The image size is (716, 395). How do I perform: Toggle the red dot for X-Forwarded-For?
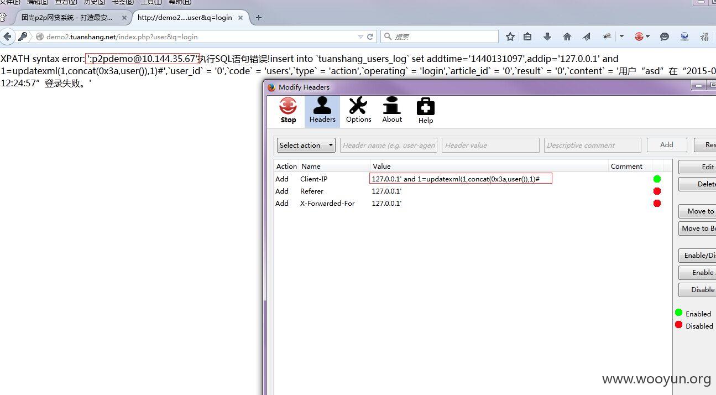click(657, 203)
